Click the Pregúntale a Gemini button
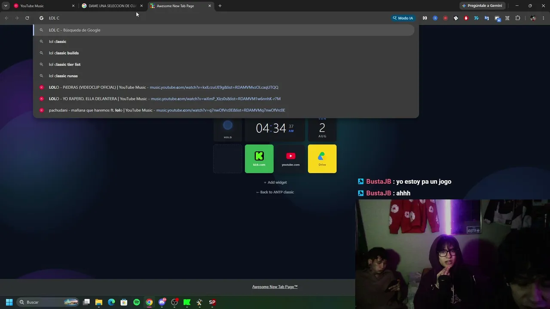550x309 pixels. tap(482, 6)
